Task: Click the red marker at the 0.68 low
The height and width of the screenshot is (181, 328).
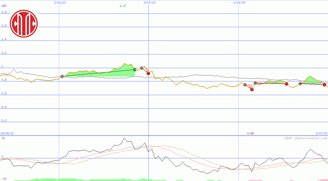Action: click(252, 90)
